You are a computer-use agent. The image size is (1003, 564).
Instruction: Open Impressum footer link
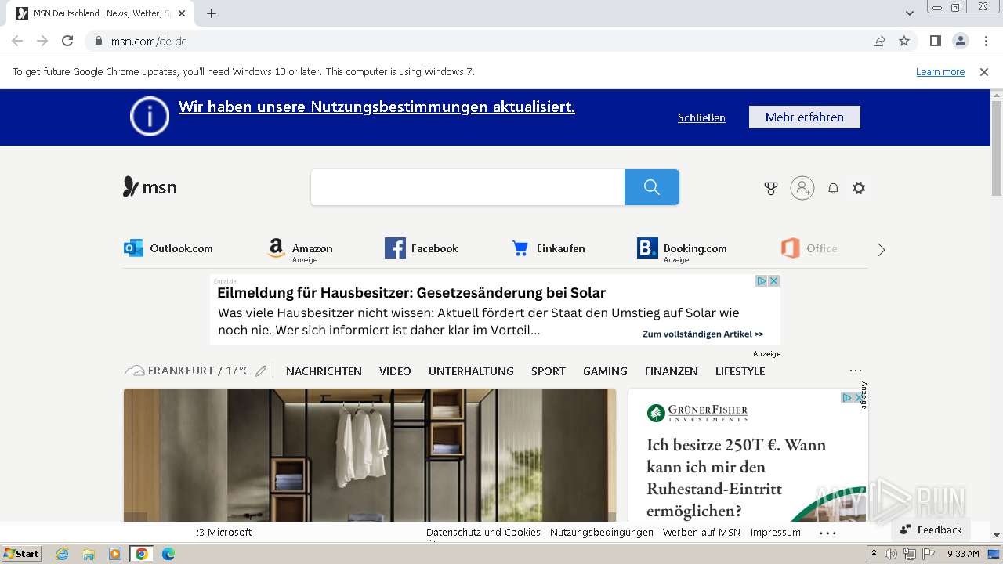(776, 532)
